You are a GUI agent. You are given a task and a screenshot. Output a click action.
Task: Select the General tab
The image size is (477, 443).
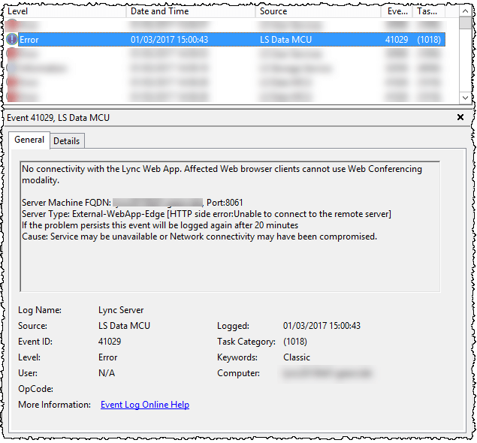29,140
